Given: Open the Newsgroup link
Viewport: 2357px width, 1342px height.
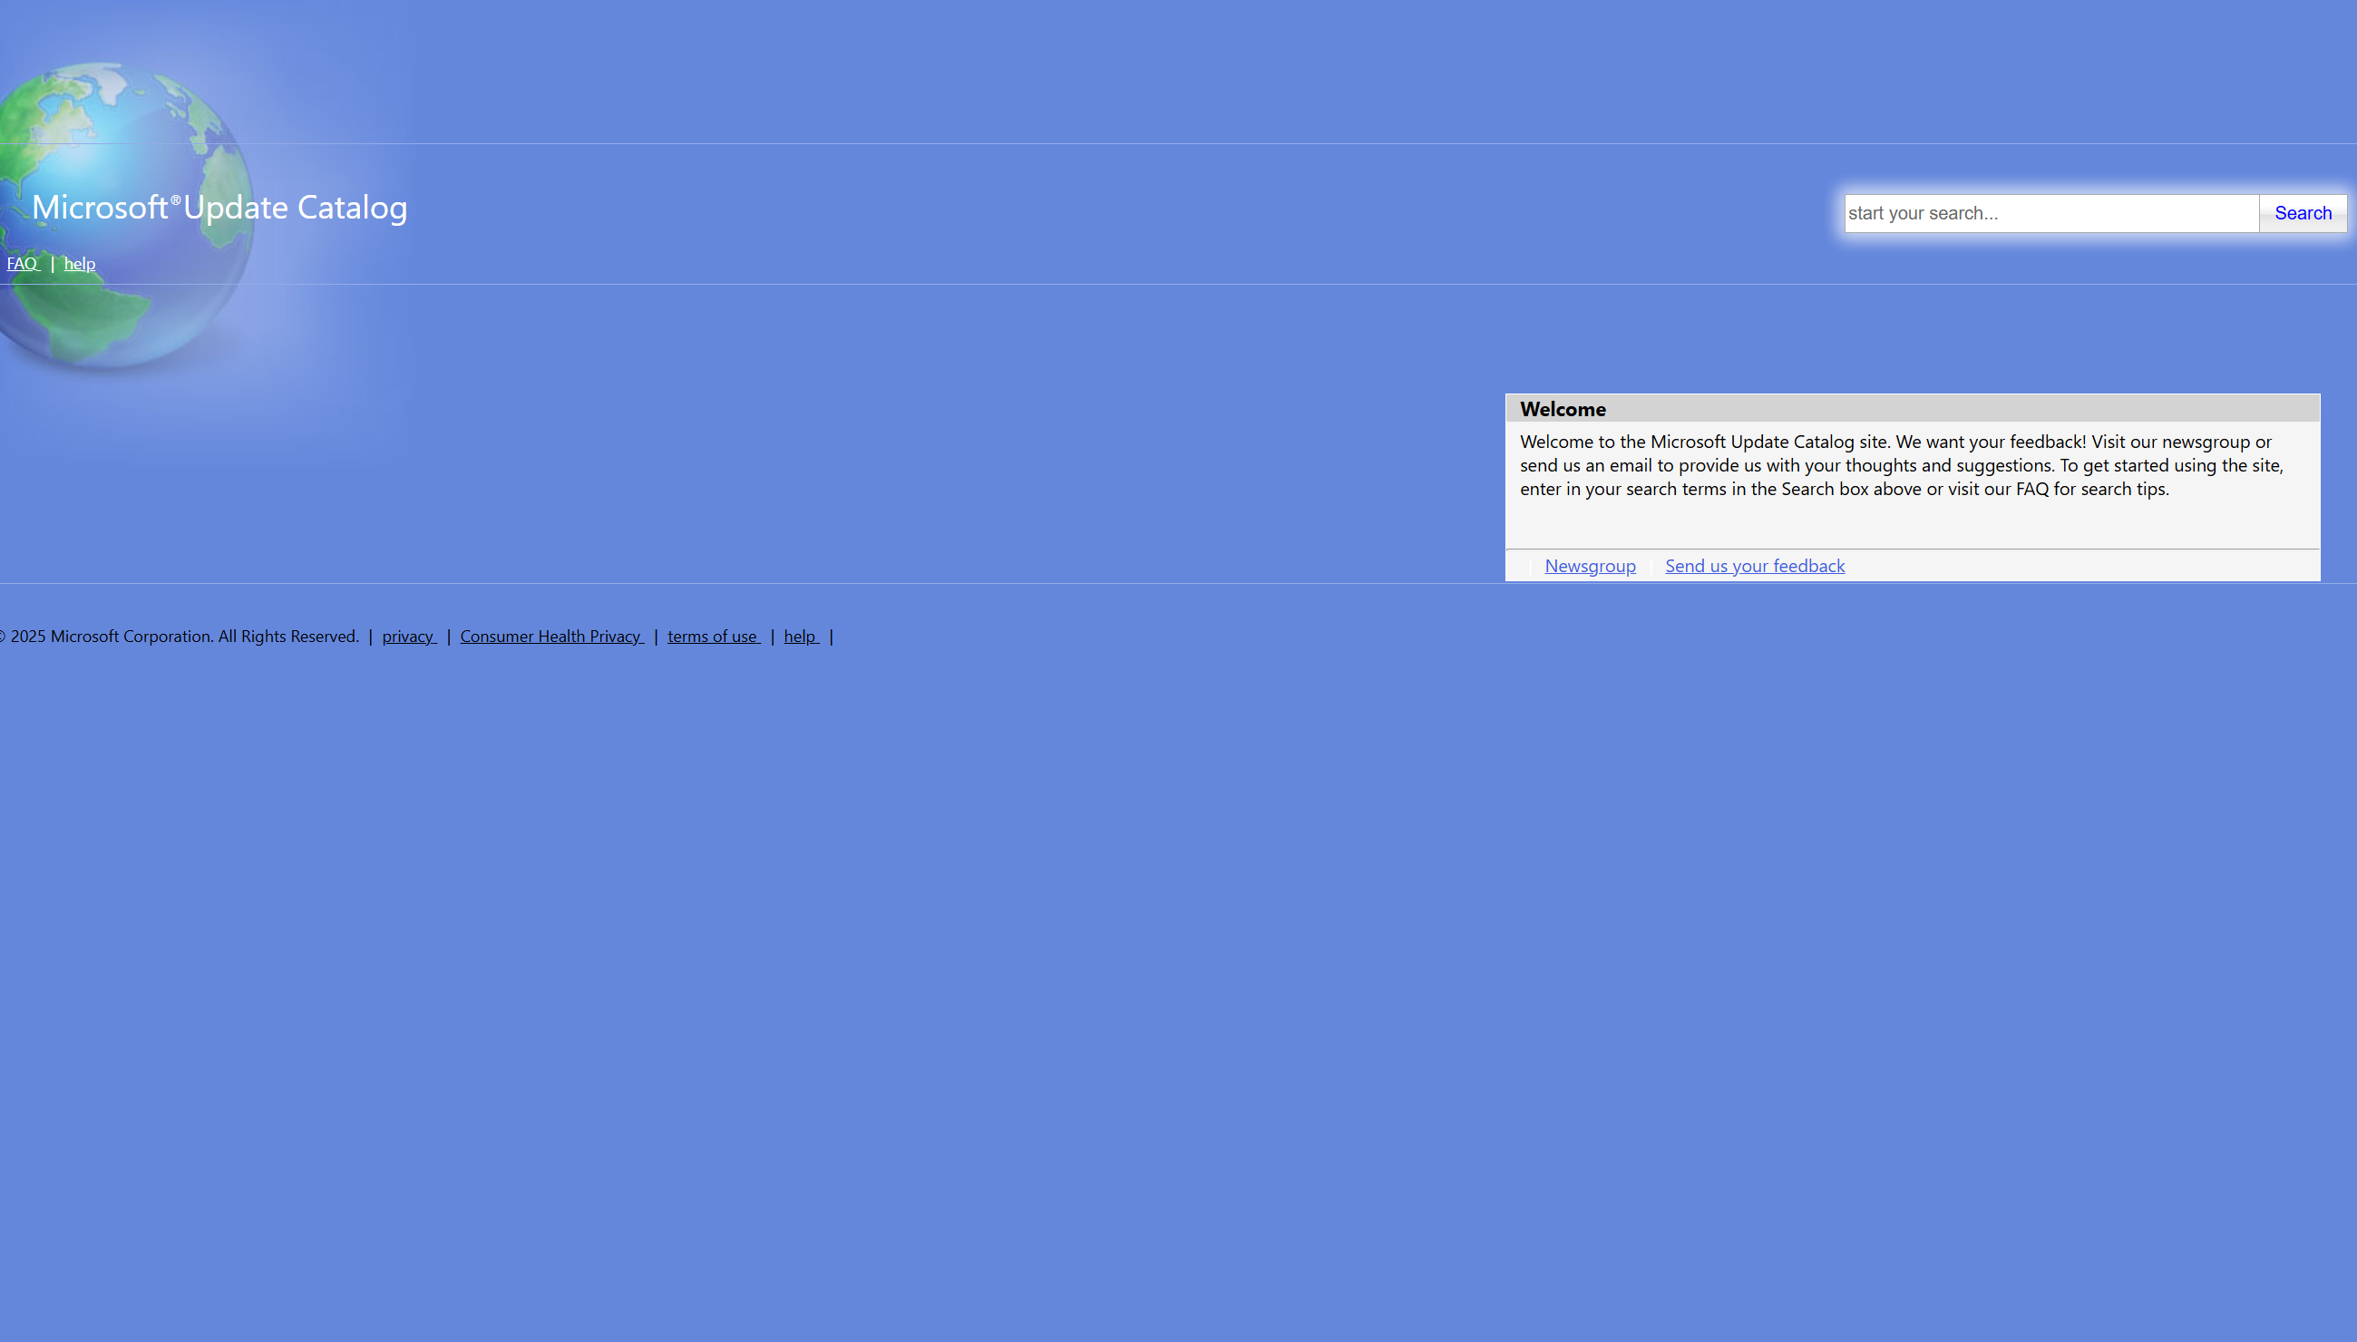Looking at the screenshot, I should click(x=1589, y=566).
